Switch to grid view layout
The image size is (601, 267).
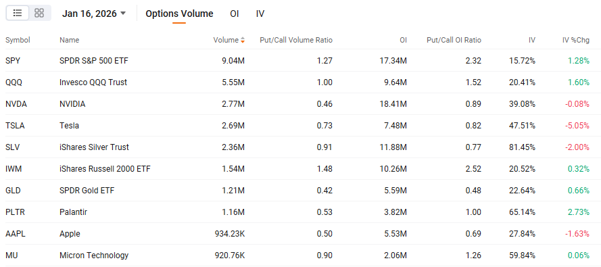pos(39,13)
